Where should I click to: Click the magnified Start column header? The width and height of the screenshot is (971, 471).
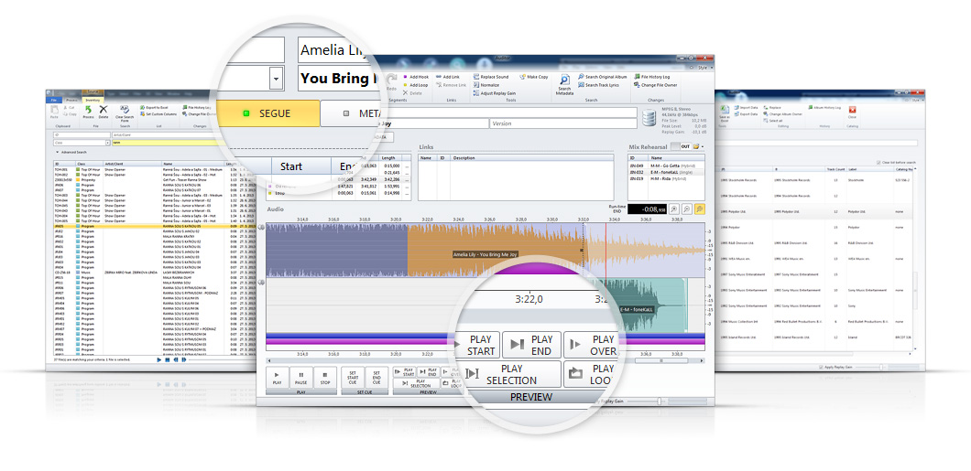click(301, 166)
